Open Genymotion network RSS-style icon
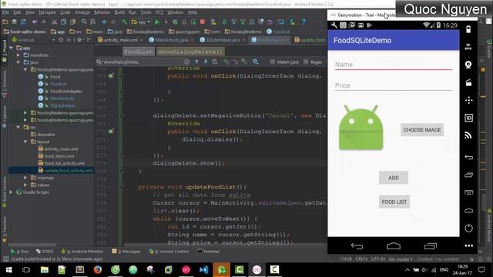493x277 pixels. click(468, 135)
